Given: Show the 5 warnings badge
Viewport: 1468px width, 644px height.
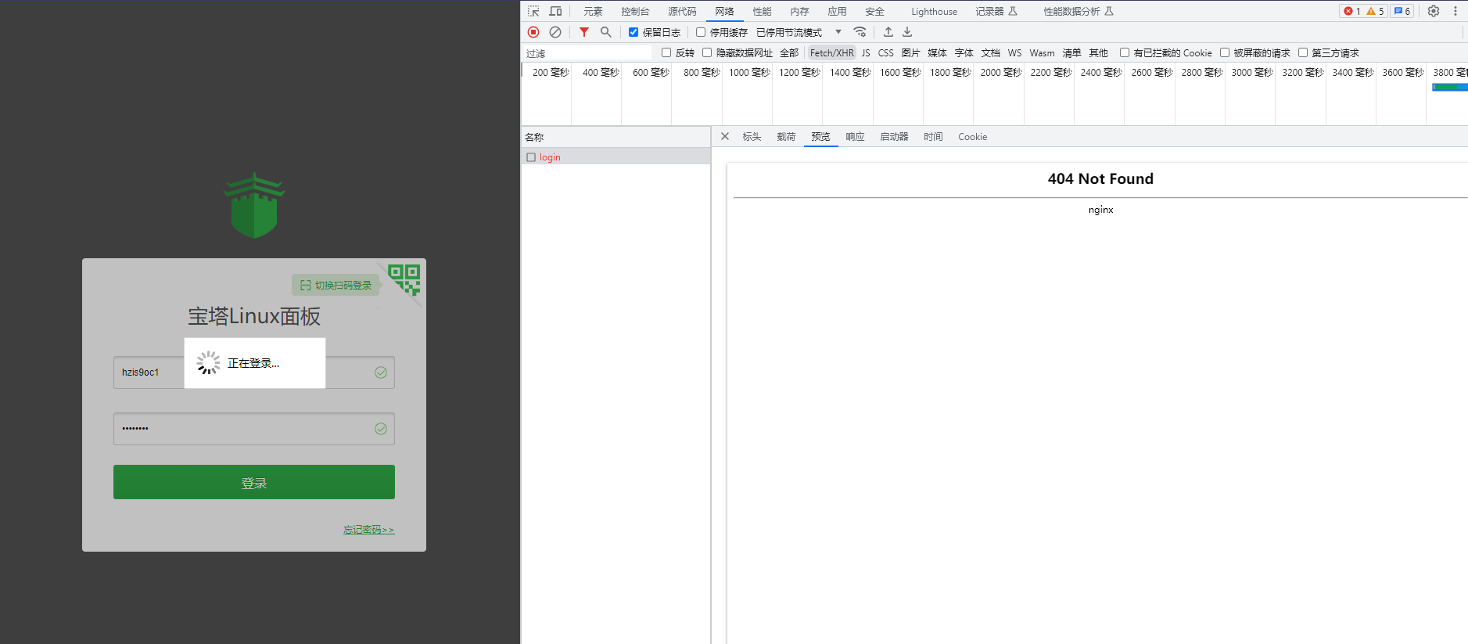Looking at the screenshot, I should coord(1375,11).
